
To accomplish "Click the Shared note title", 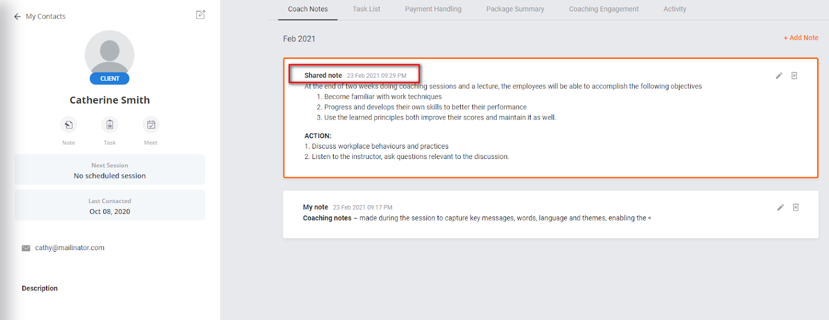I will 323,76.
